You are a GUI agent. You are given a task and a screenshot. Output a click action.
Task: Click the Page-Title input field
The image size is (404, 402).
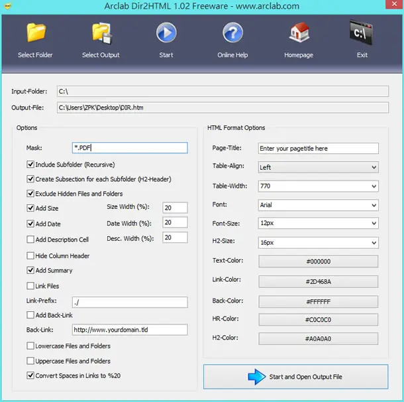point(318,149)
